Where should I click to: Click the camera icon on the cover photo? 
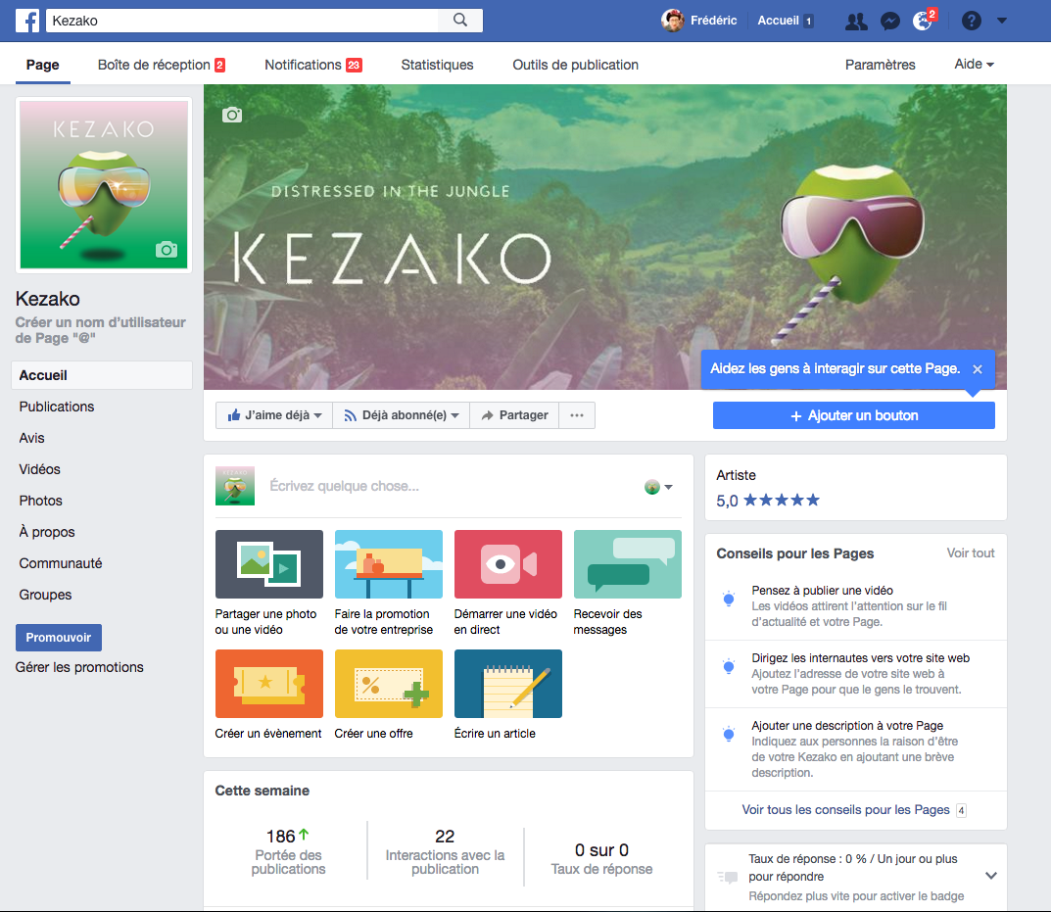click(231, 115)
